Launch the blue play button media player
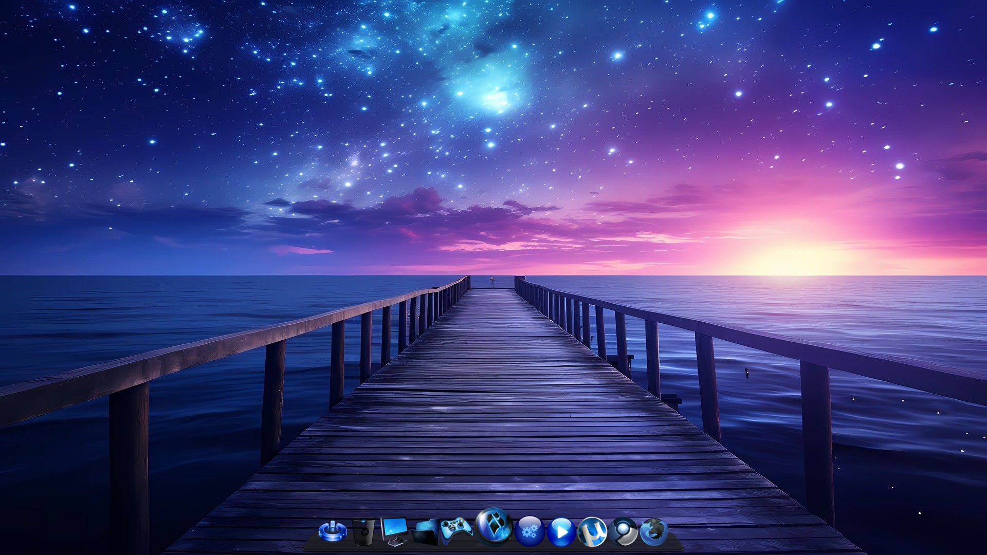 pos(561,531)
